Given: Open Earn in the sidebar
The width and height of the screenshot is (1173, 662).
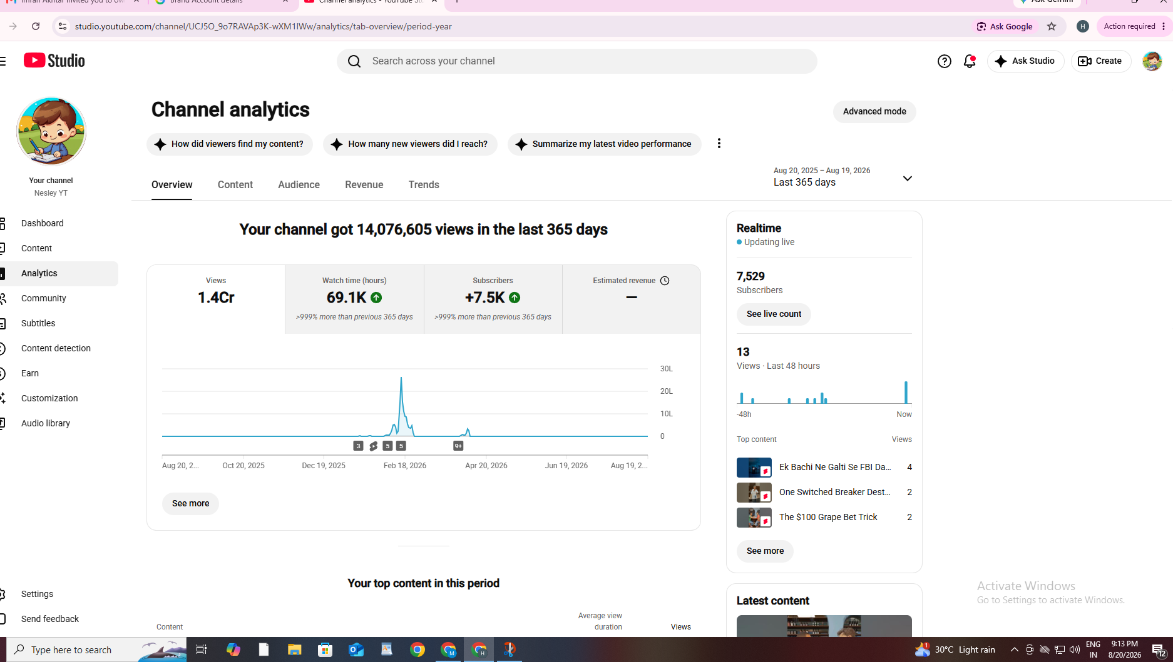Looking at the screenshot, I should pyautogui.click(x=59, y=373).
